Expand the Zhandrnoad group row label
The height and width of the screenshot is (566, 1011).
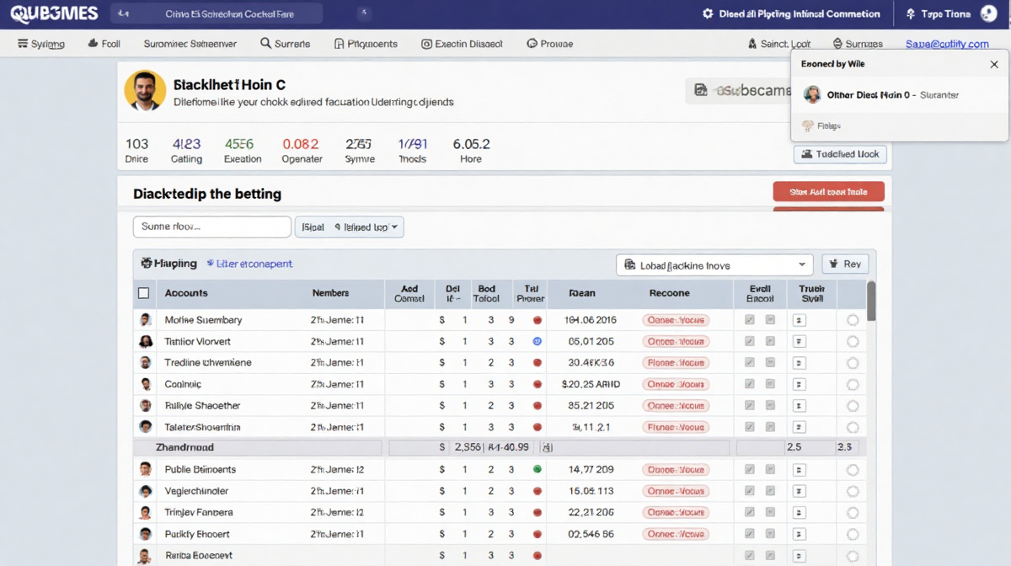[x=185, y=447]
